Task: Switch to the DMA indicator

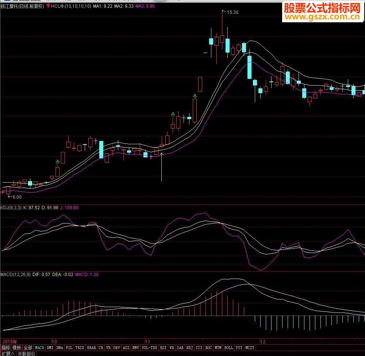Action: (59, 348)
